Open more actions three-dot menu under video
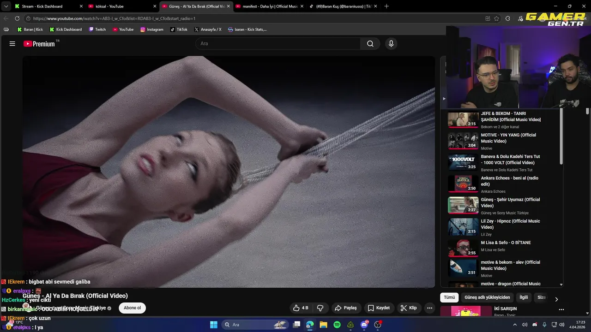Screen dimensions: 591x332 coord(429,308)
